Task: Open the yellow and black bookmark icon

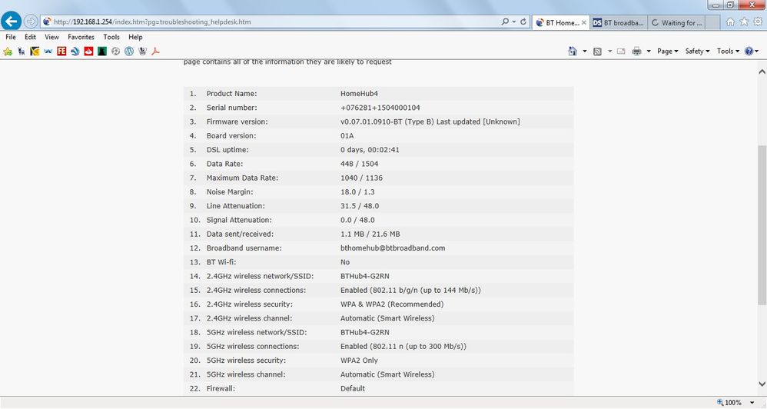Action: point(35,51)
